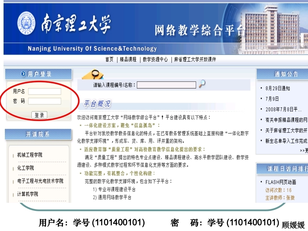The image size is (308, 231).
Task: Open the 计算机学院 department link
Action: click(x=28, y=194)
